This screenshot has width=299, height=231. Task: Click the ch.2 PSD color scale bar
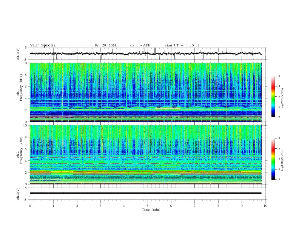[273, 159]
